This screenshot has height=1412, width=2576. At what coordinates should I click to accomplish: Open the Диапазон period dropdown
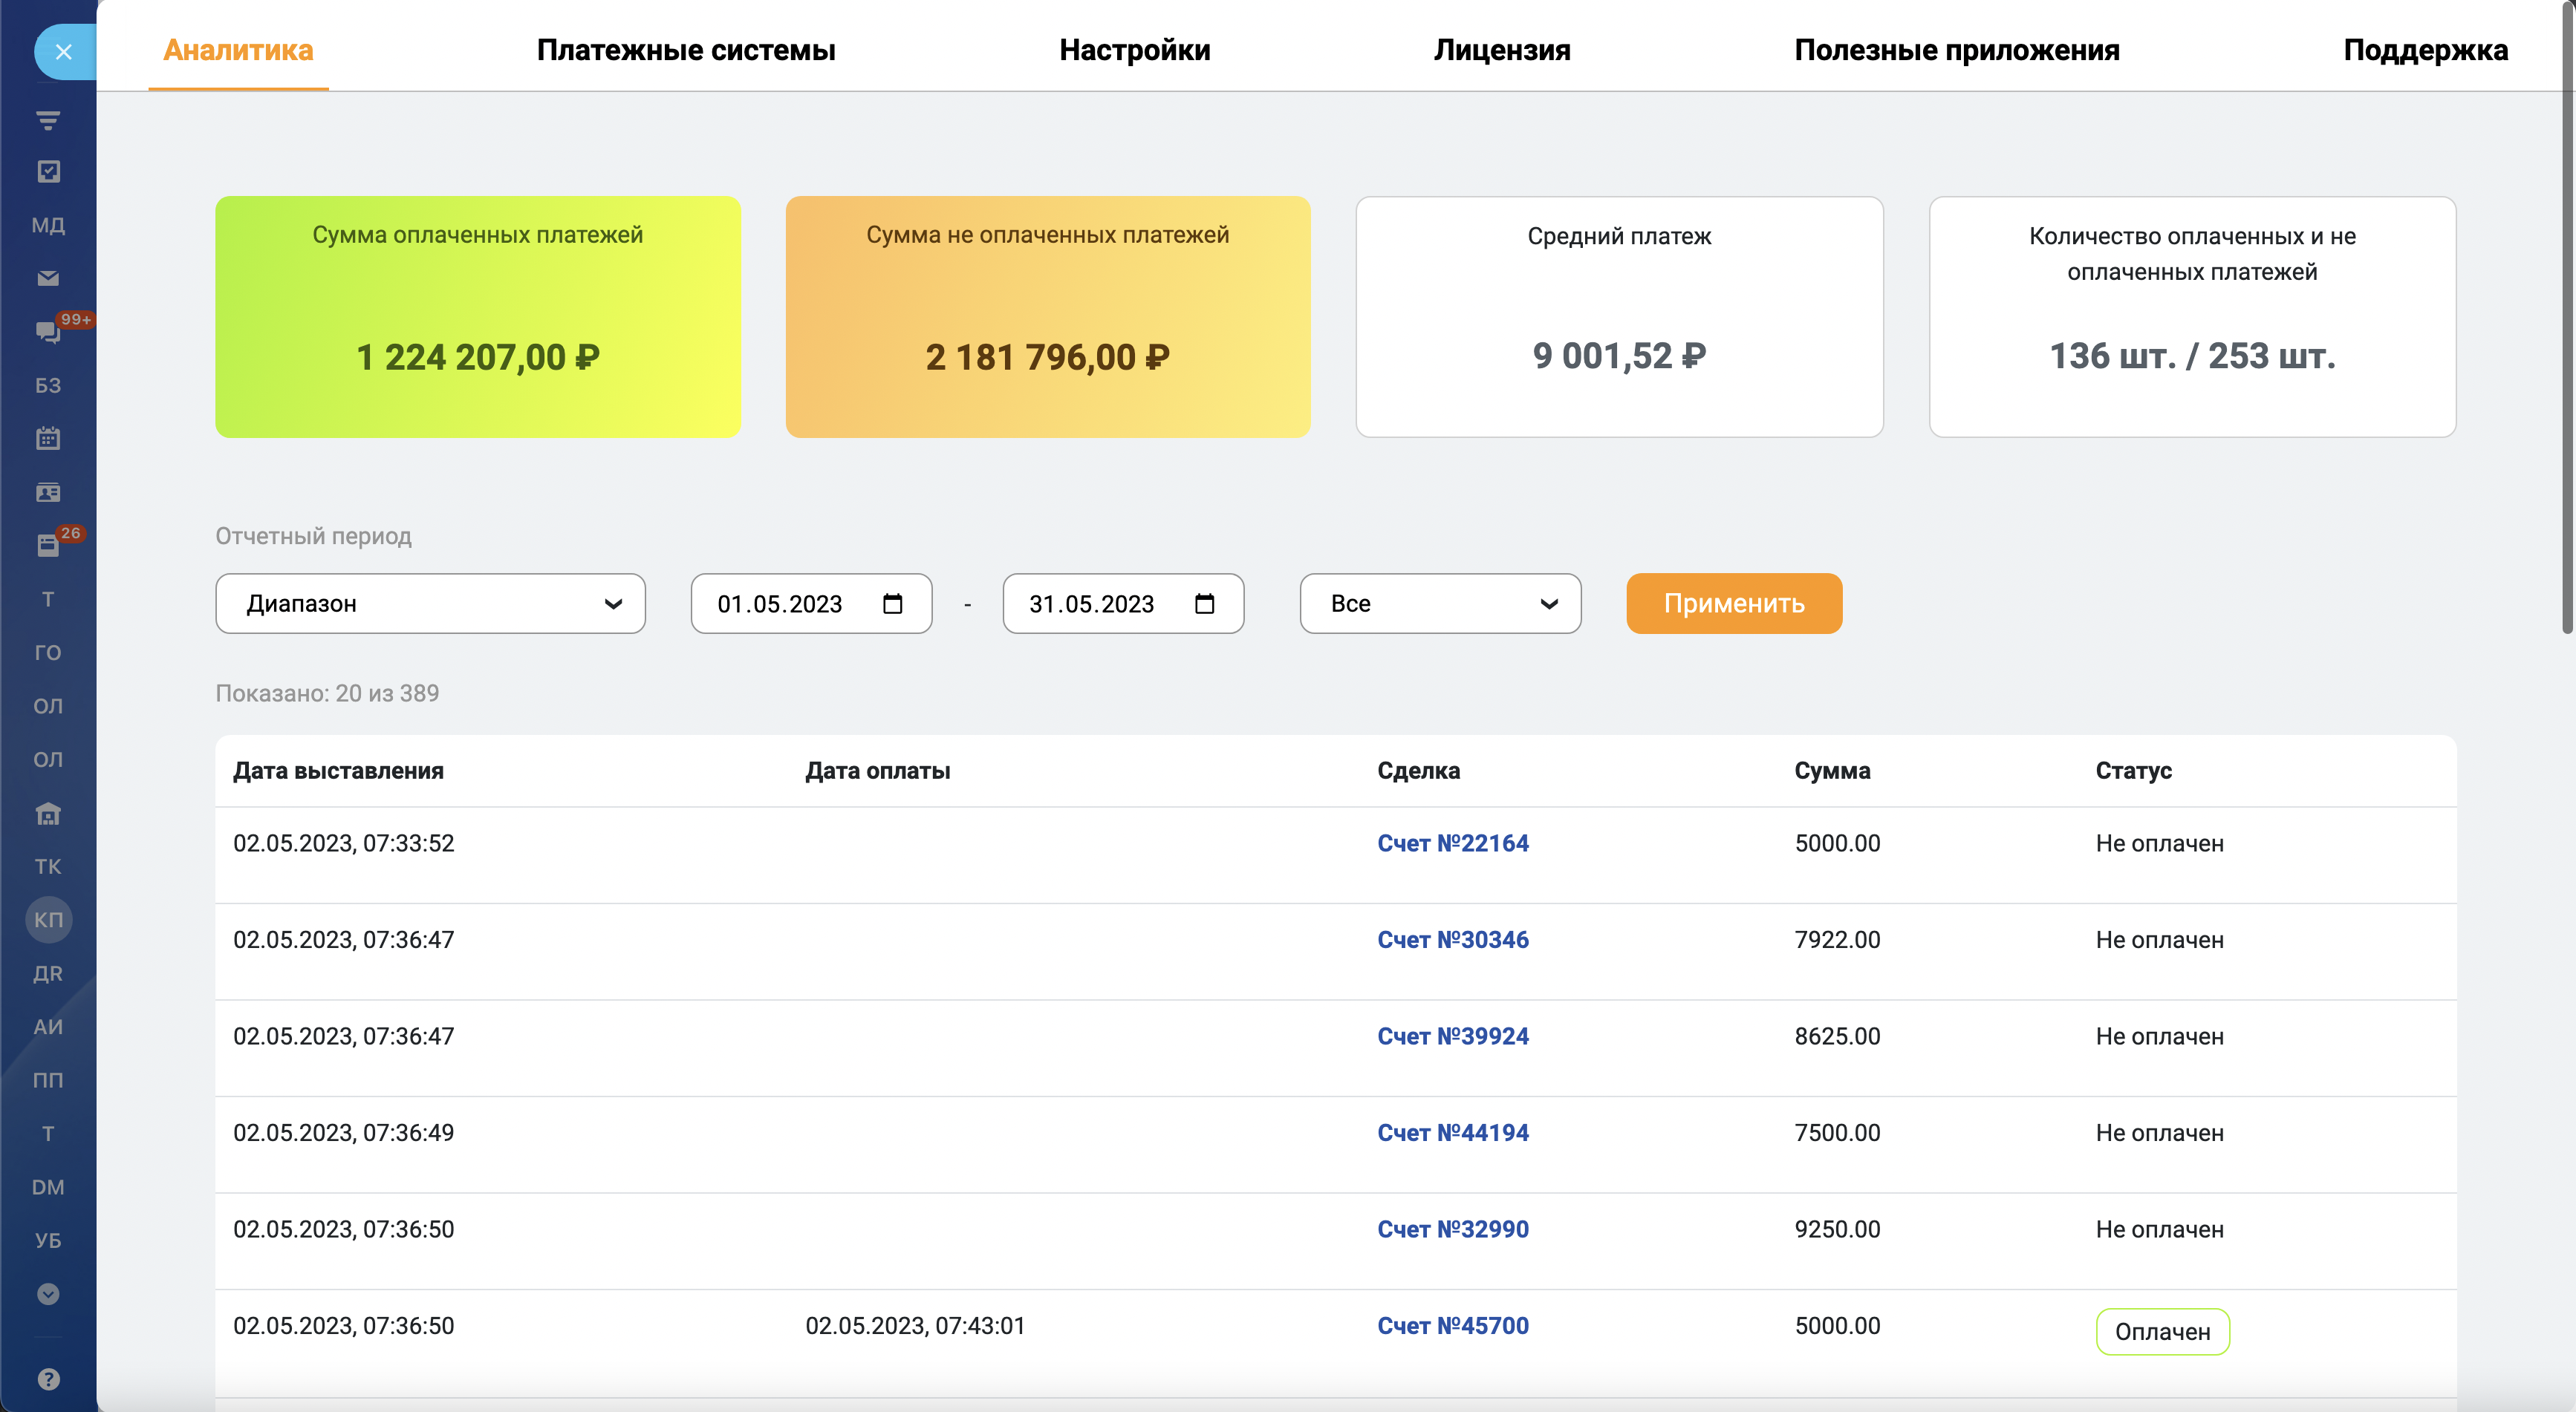(429, 604)
